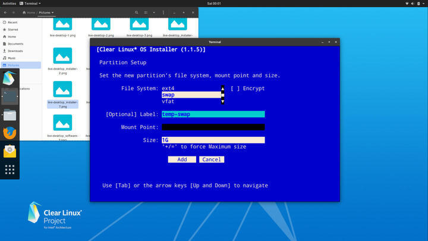The height and width of the screenshot is (241, 428).
Task: Click the Cancel button in Partition Setup
Action: coord(212,159)
